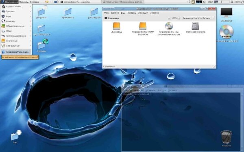This screenshot has height=152, width=244.
Task: Select the документы folder on the desktop
Action: click(x=41, y=12)
